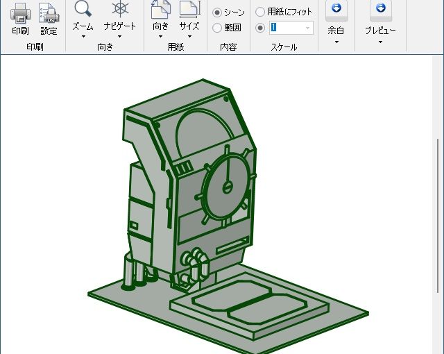Click the ナビゲート navigation wheel icon
Image resolution: width=444 pixels, height=354 pixels.
[x=120, y=10]
